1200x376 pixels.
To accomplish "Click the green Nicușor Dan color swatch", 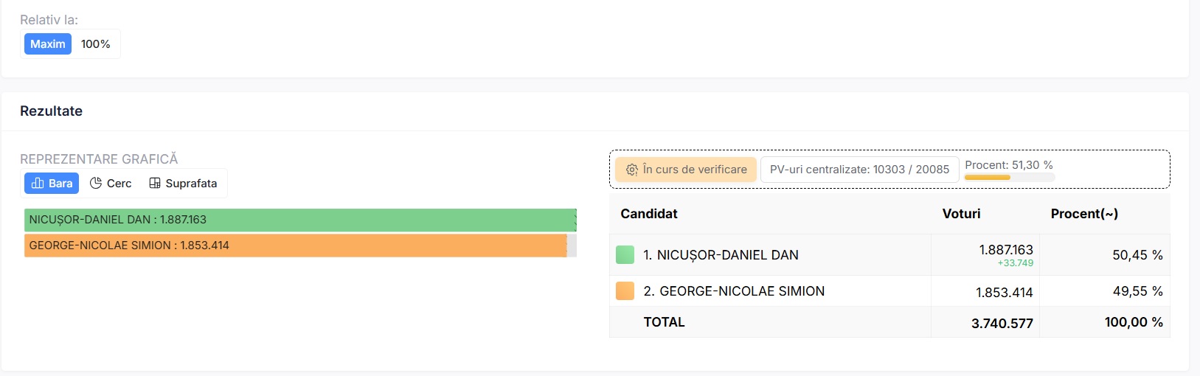I will click(625, 255).
